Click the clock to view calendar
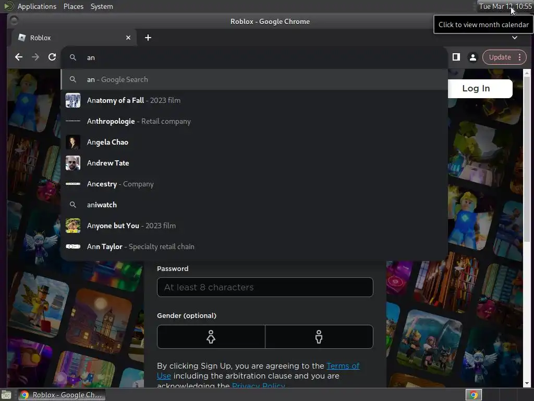This screenshot has height=401, width=534. [505, 6]
